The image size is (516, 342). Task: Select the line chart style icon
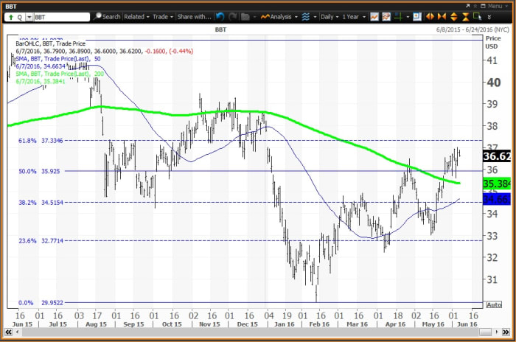tap(375, 16)
